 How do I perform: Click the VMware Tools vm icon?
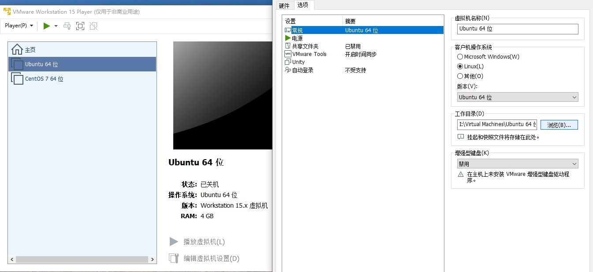(x=288, y=54)
